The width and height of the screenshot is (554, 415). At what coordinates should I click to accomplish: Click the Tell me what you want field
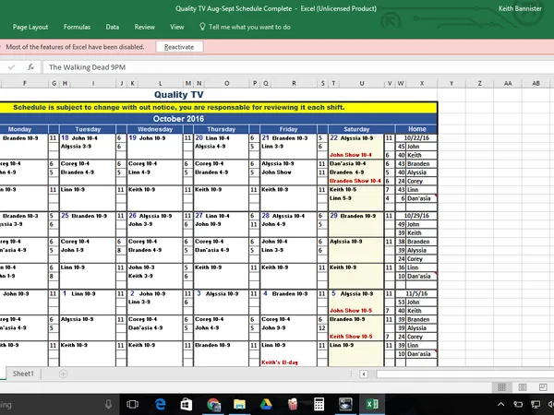click(249, 28)
